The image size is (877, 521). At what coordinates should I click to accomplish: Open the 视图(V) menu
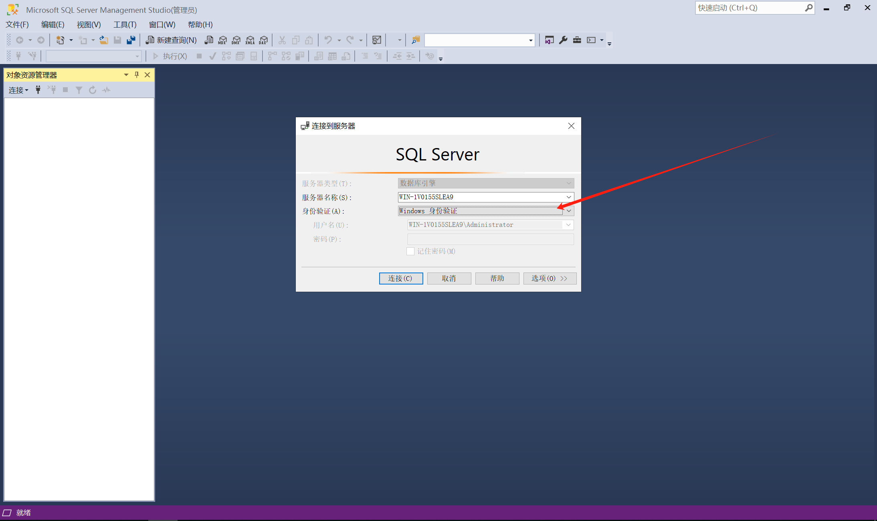[x=89, y=25]
